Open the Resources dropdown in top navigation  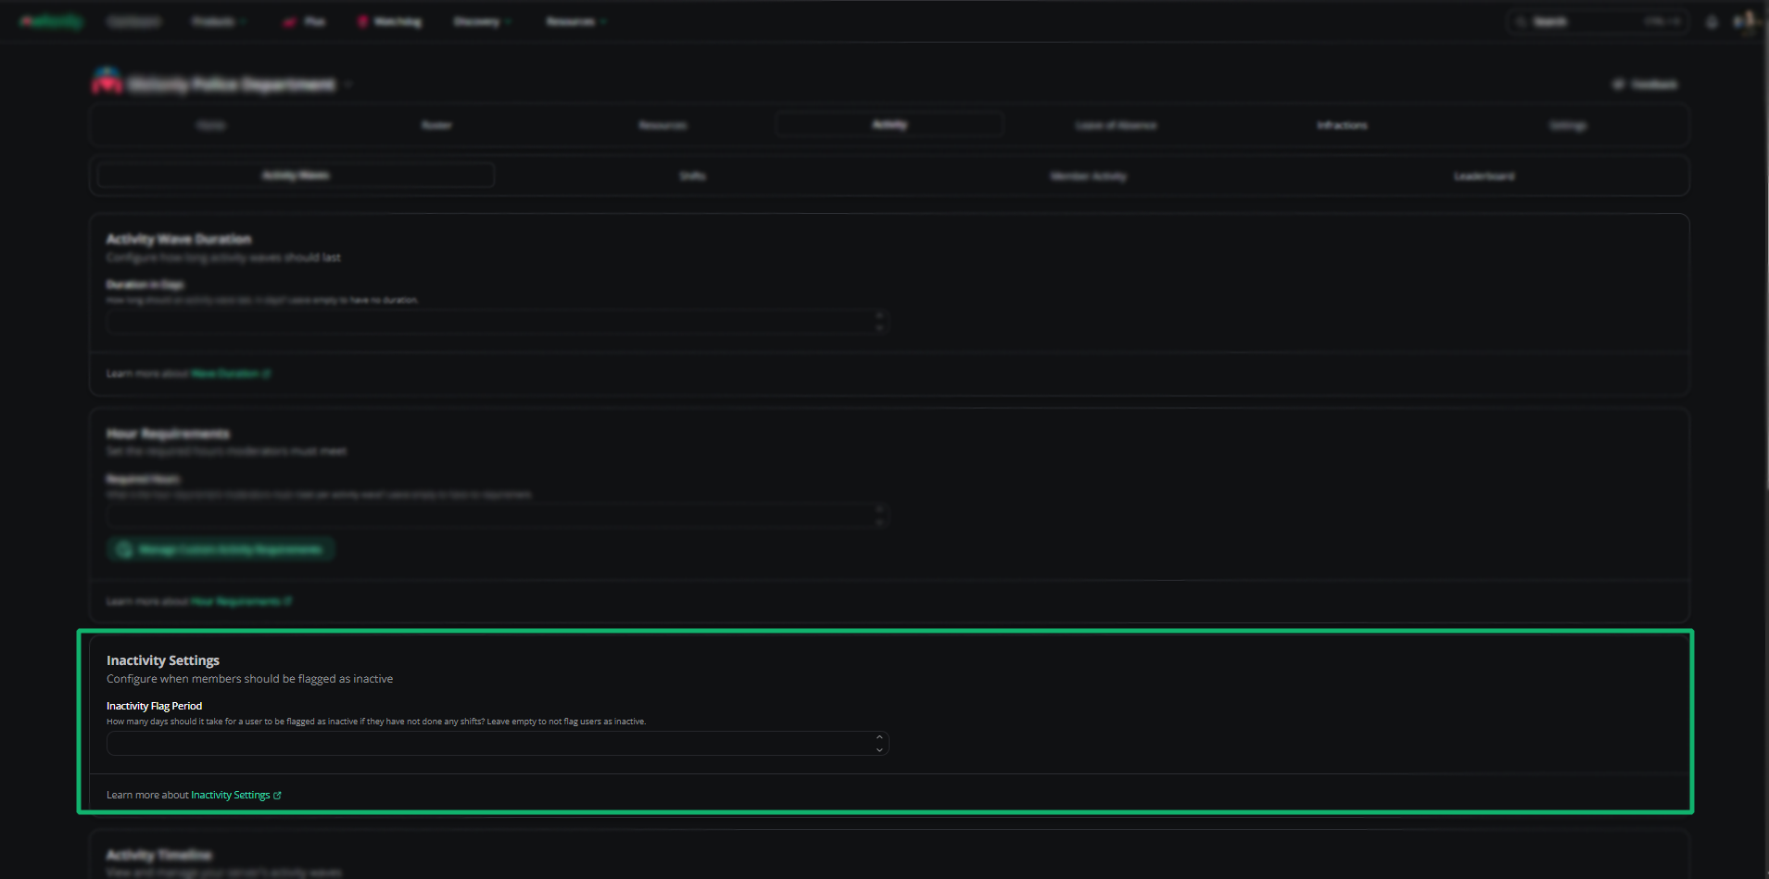575,21
